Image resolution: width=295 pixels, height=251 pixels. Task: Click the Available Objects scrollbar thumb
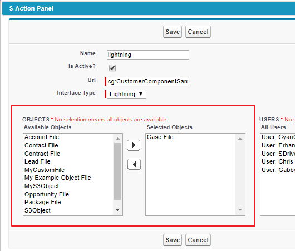tap(118, 171)
